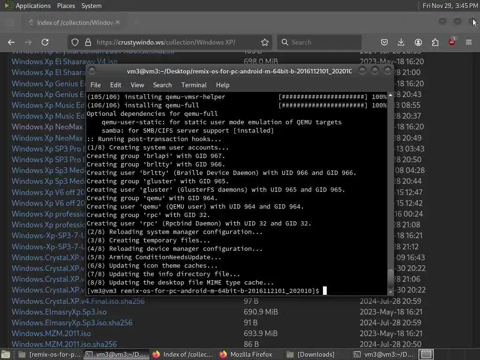Open the terminal File menu
480x360 pixels.
[96, 85]
